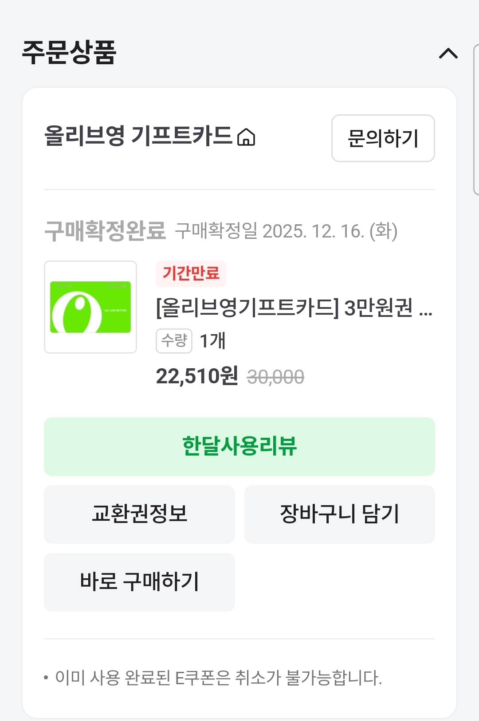Tap the 22,510원 price
Image resolution: width=479 pixels, height=721 pixels.
pos(197,376)
